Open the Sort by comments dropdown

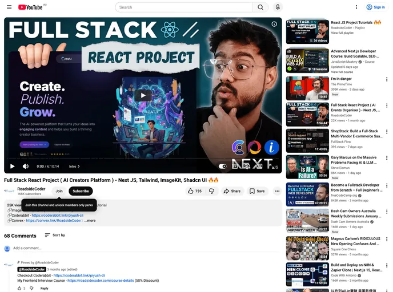click(x=55, y=235)
